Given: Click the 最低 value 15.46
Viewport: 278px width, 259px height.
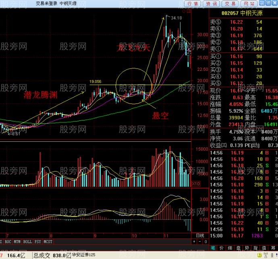Looking at the screenshot, I should coord(272,104).
